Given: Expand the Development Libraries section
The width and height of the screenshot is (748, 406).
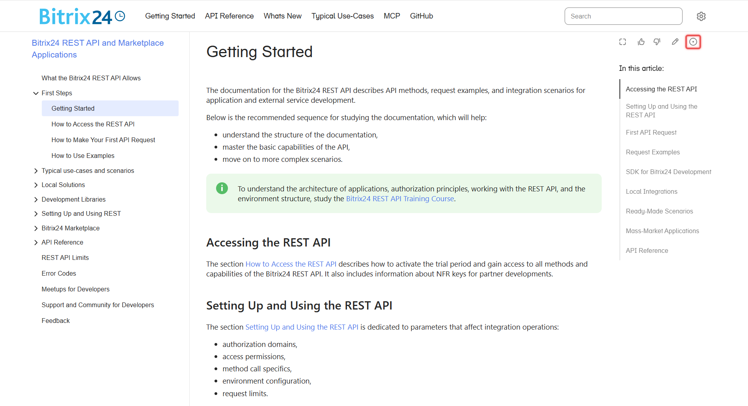Looking at the screenshot, I should [36, 200].
